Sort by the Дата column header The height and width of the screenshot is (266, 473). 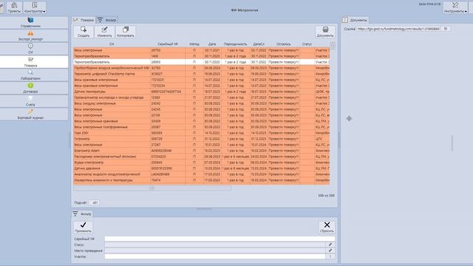(212, 44)
